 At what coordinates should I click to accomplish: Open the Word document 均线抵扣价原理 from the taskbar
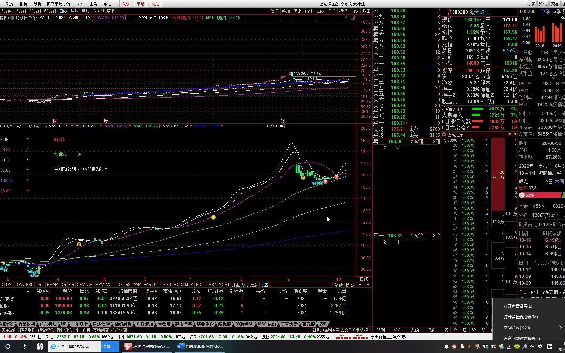tap(200, 346)
